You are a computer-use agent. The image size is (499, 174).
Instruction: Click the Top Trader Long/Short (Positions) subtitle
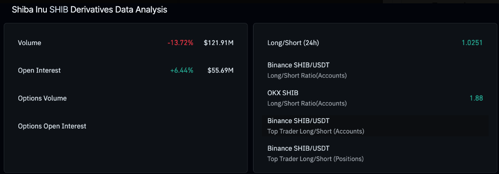[x=315, y=159]
